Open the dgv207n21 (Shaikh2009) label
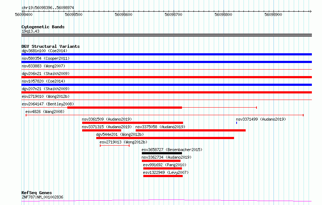The width and height of the screenshot is (322, 205). (x=46, y=89)
